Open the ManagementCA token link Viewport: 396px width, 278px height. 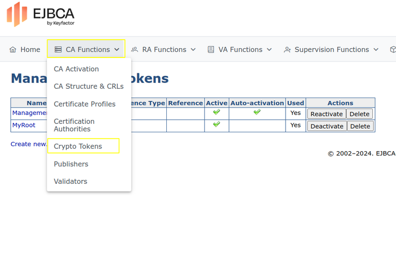tap(30, 113)
